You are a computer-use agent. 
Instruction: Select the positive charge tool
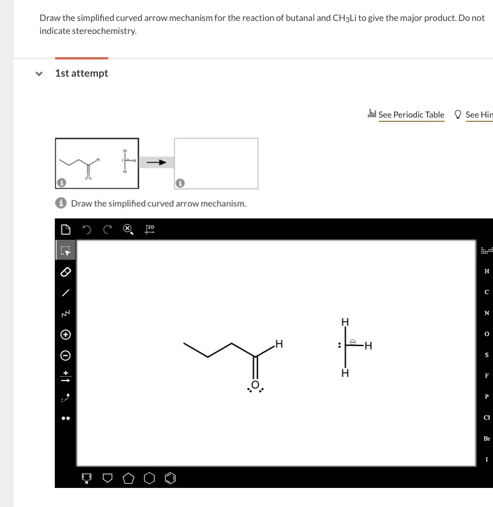pos(66,334)
